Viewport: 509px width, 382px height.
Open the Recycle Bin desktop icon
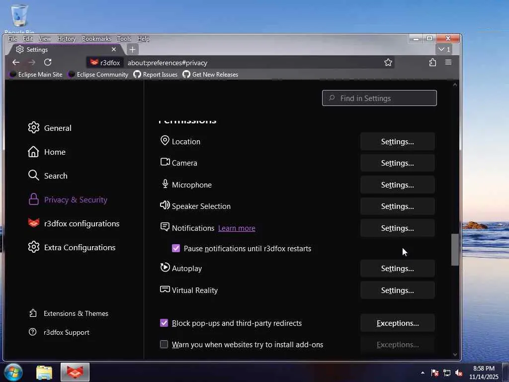19,19
